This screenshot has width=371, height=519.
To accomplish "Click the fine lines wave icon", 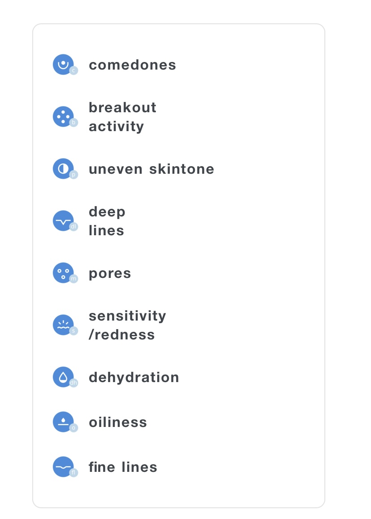I will click(63, 467).
